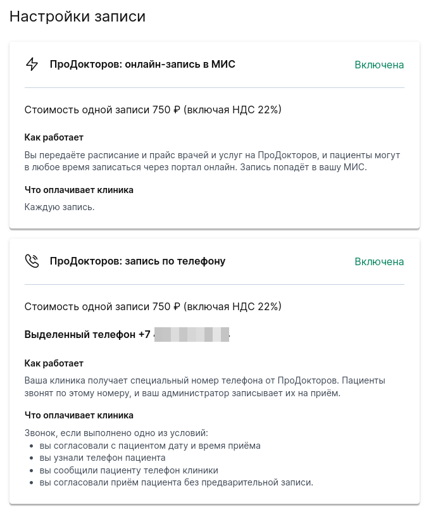Select the bullet 'вы узнали телефон пациента'

click(100, 458)
